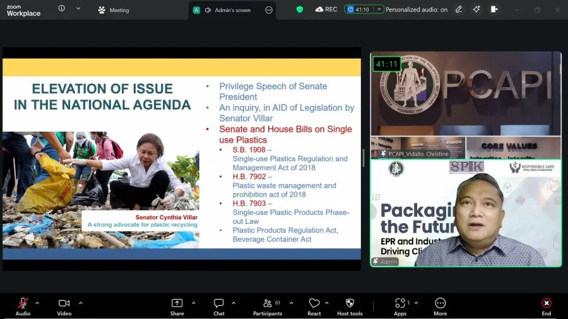Click the muted mic icon on Christine's tile
Screen dimensions: 568x319
coord(376,154)
